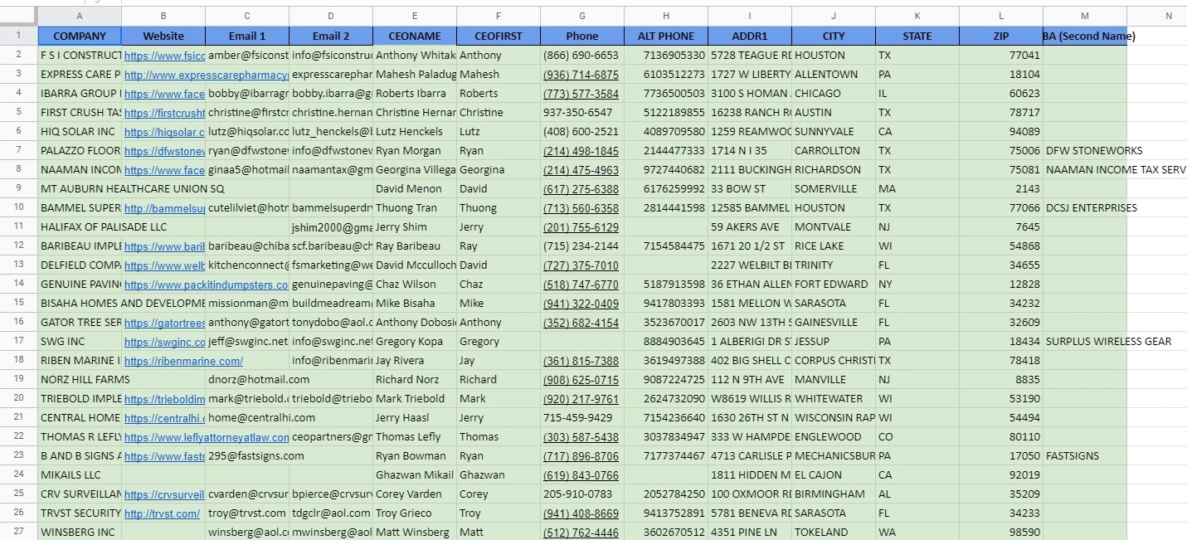The width and height of the screenshot is (1187, 540).
Task: Select the MT AUBURN HEALTHCARE UNION SQ cell
Action: 80,189
